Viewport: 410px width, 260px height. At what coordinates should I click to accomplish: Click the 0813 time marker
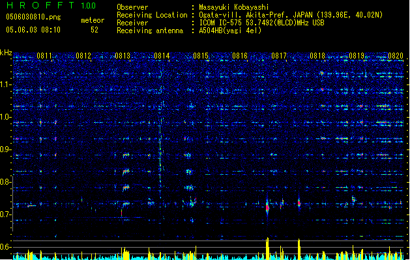tap(123, 56)
